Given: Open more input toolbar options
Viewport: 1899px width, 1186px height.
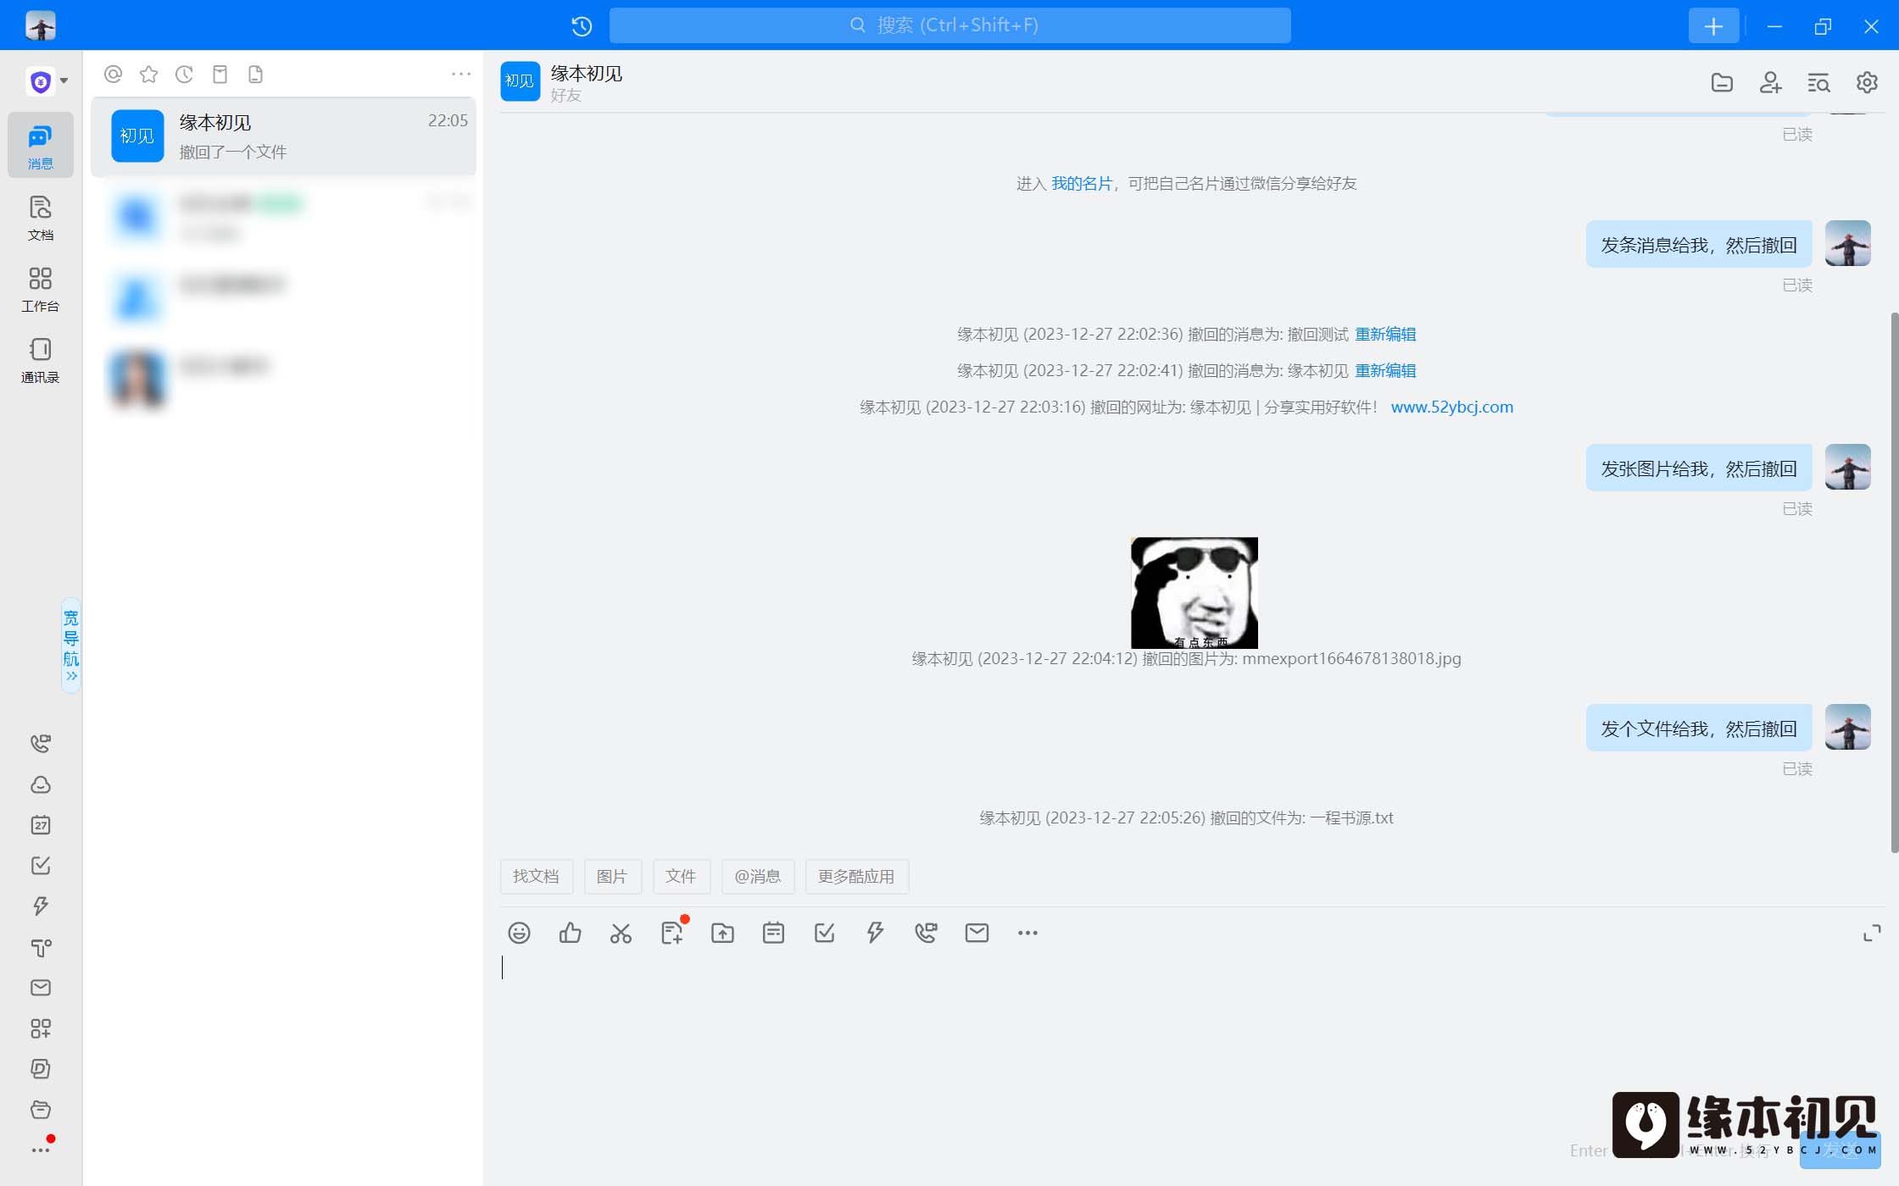Looking at the screenshot, I should 1027,933.
